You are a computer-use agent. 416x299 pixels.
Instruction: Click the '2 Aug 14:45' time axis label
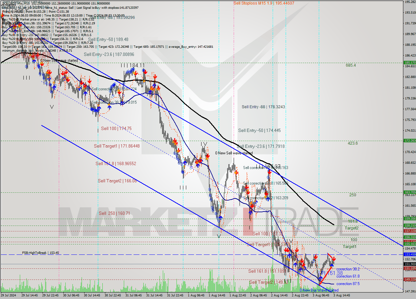pyautogui.click(x=279, y=295)
